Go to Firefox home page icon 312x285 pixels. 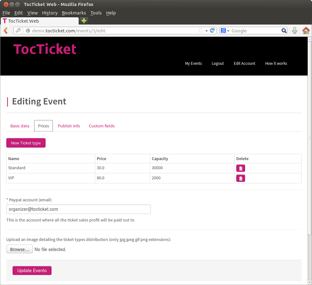pos(306,31)
